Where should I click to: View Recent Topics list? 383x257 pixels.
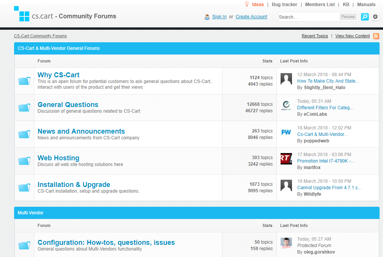coord(314,36)
